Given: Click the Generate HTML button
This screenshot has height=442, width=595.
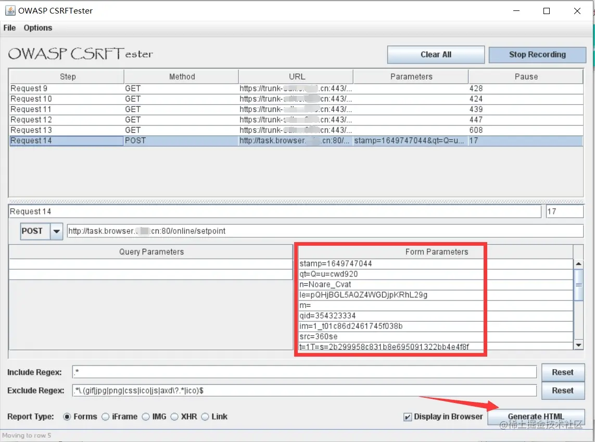Looking at the screenshot, I should [536, 416].
